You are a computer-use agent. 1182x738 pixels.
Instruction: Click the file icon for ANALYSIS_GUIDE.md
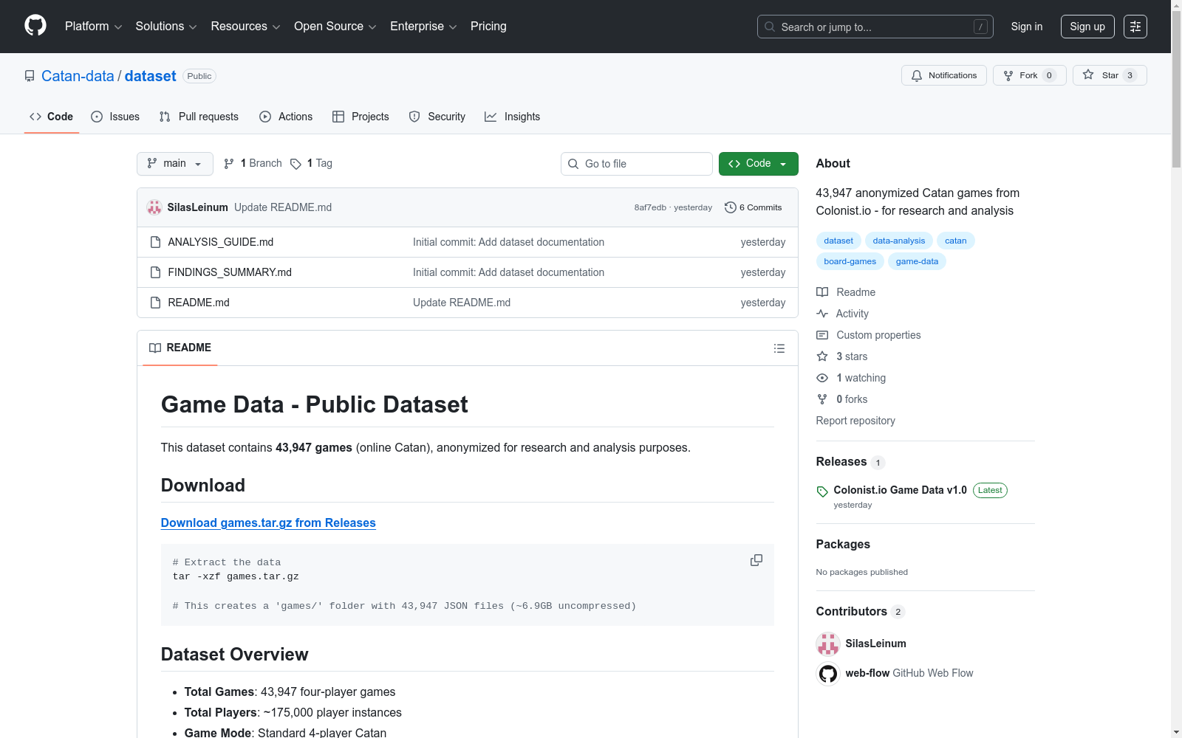[155, 242]
